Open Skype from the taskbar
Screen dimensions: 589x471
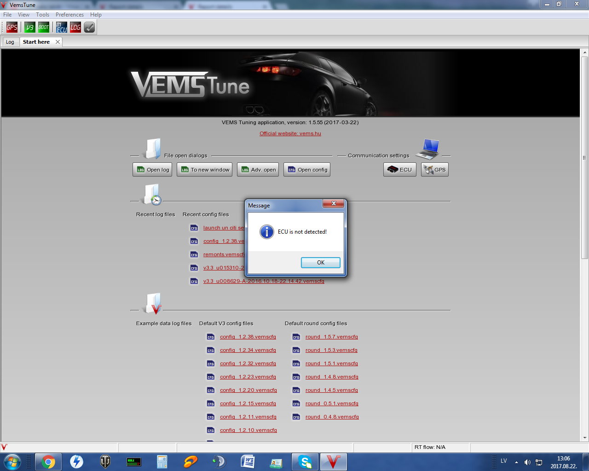pos(305,462)
